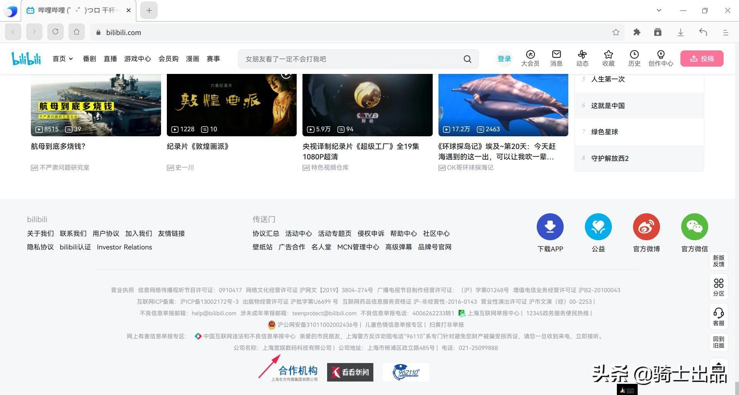Bookmark this page with the star icon

pyautogui.click(x=616, y=32)
